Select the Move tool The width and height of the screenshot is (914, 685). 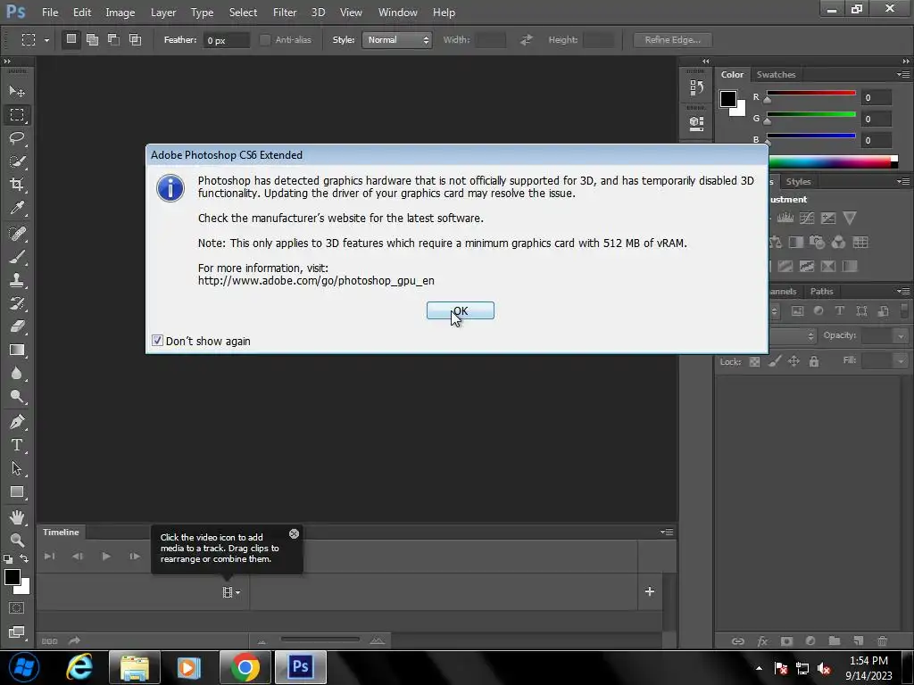17,92
